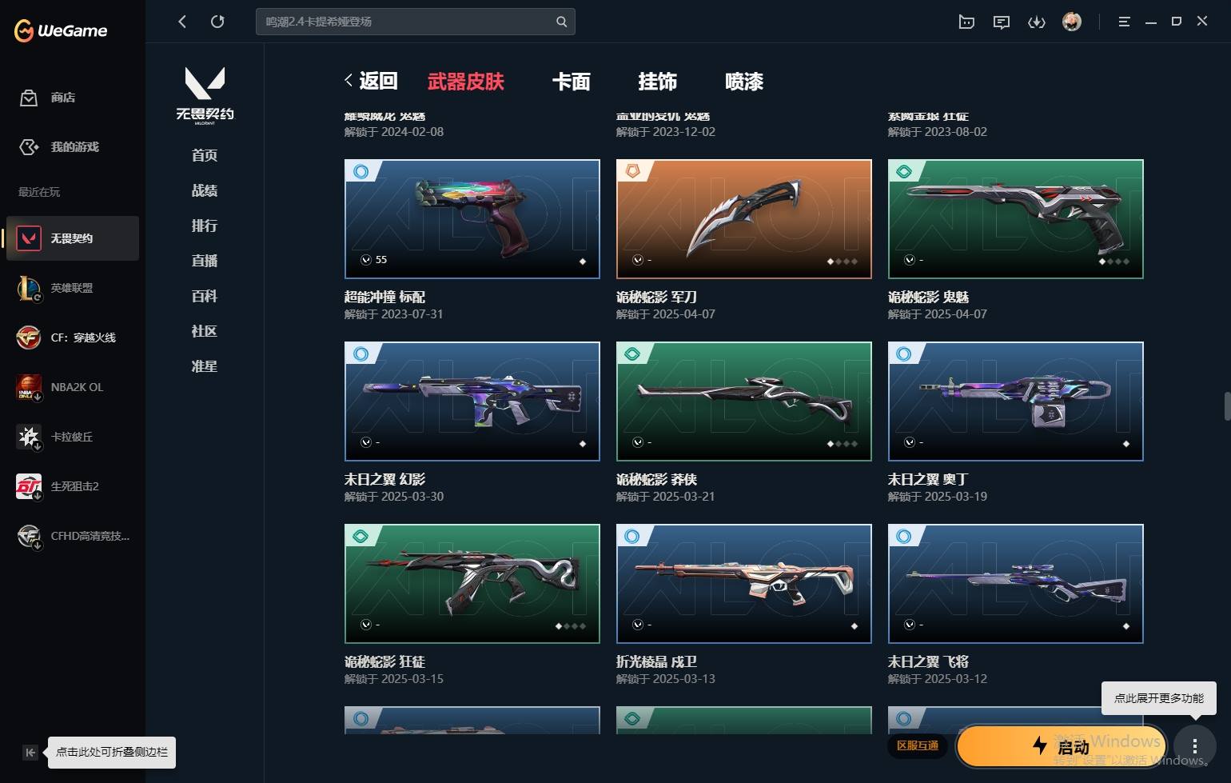This screenshot has width=1231, height=783.
Task: Open the 超能冲撞 标配 skin thumbnail
Action: 472,219
